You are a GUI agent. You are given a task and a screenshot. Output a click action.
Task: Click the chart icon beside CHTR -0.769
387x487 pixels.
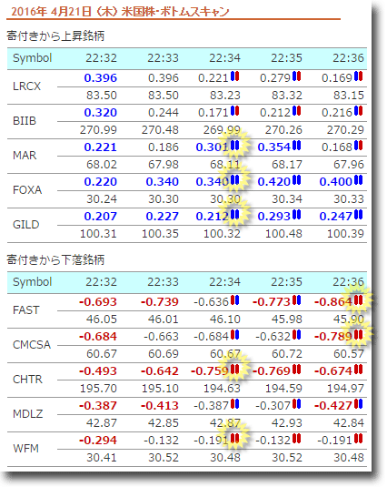coord(296,370)
